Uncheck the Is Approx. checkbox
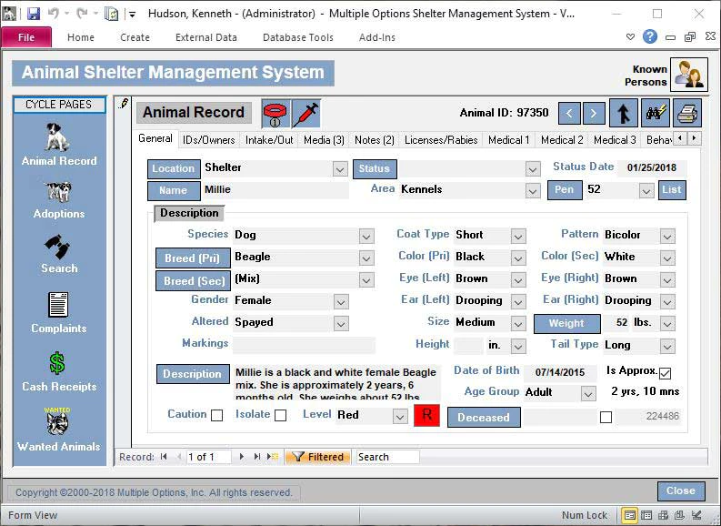The width and height of the screenshot is (721, 526). pos(665,373)
